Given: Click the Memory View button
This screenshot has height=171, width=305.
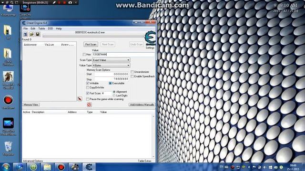Looking at the screenshot, I should [31, 104].
